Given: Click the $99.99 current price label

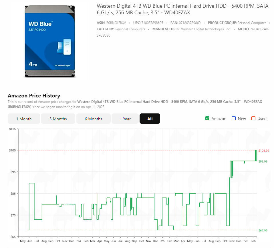Looking at the screenshot, I should point(263,161).
